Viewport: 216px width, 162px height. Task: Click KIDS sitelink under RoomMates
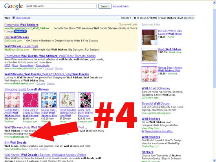(7, 66)
